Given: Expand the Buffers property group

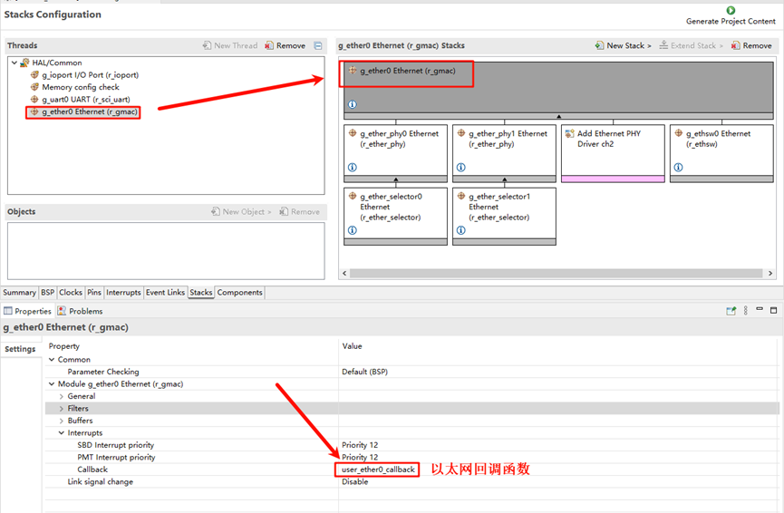Looking at the screenshot, I should coord(62,421).
